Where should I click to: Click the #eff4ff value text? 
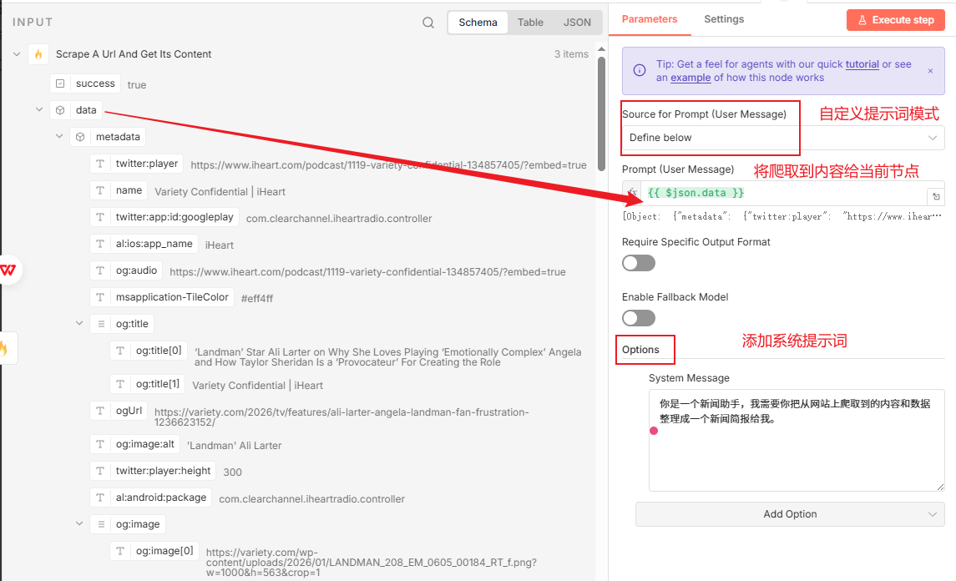pyautogui.click(x=256, y=299)
